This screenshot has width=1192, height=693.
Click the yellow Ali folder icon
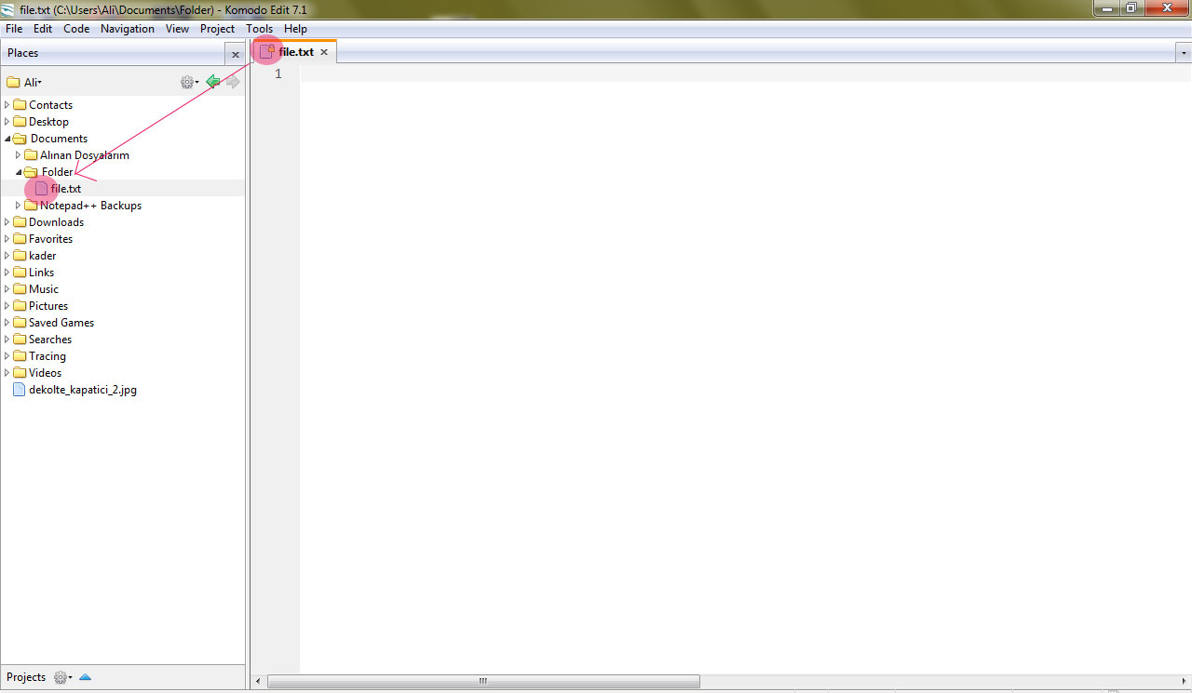coord(14,82)
